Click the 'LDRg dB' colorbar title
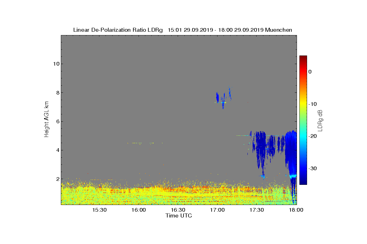The image size is (367, 244). 320,120
